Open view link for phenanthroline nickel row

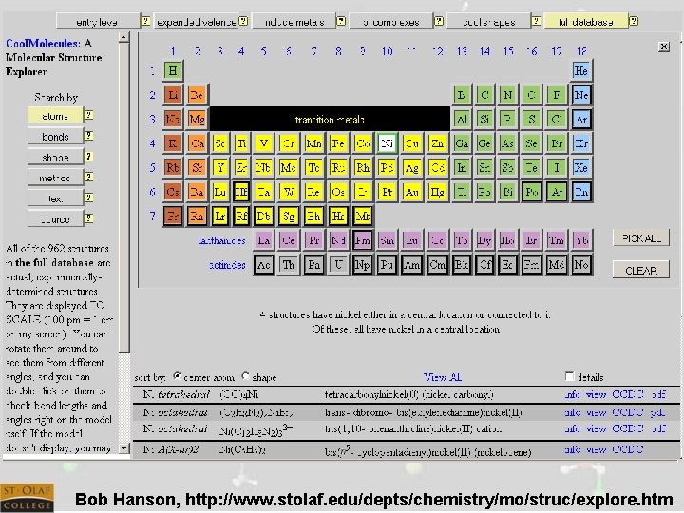tap(596, 428)
